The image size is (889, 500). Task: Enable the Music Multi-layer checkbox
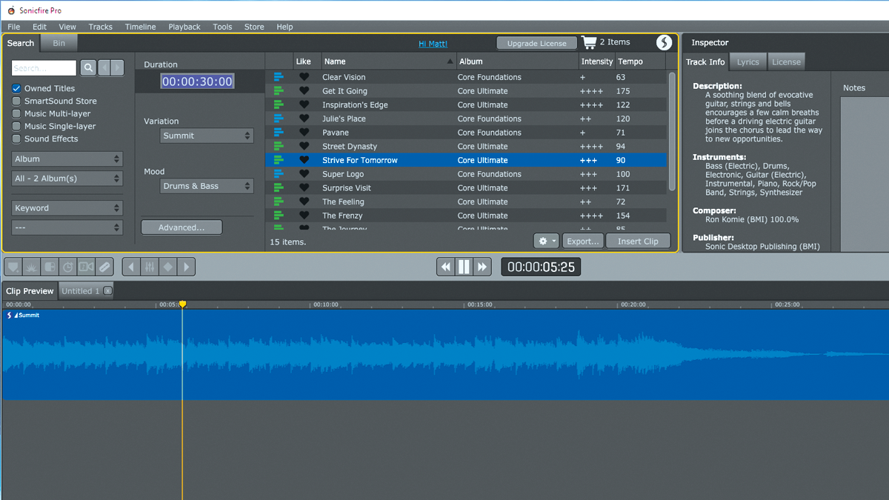16,113
